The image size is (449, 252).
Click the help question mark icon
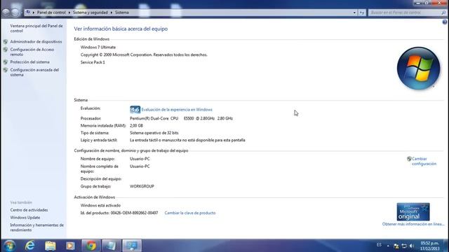[x=444, y=22]
